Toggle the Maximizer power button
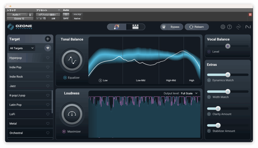Screen dimensions: 258x148 [64, 131]
